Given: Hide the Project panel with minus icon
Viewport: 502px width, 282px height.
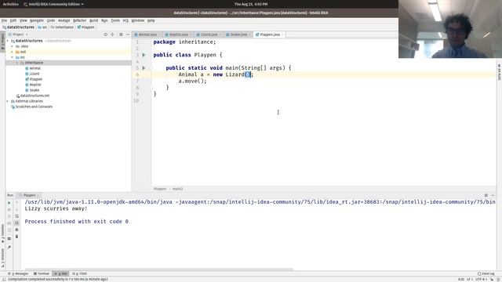Looking at the screenshot, I should pos(127,34).
